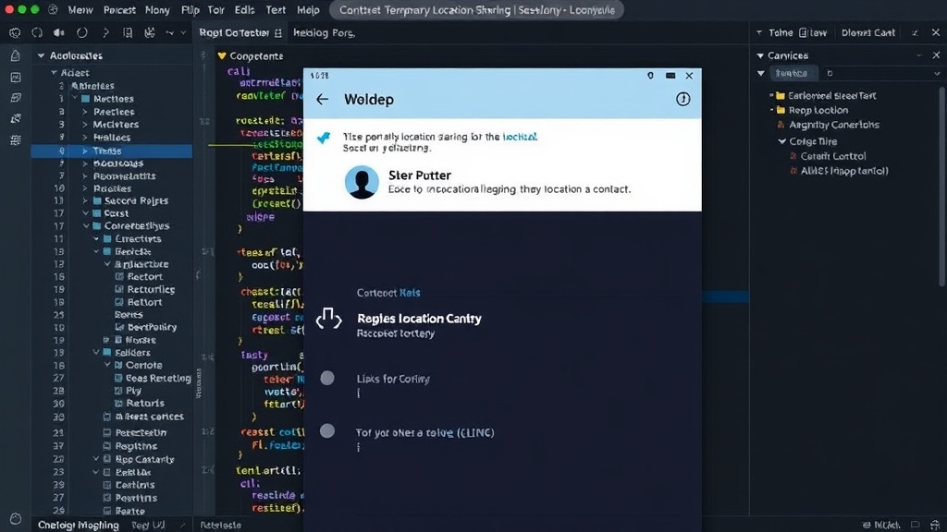Select the Tof yor oner a tolue radio option
947x532 pixels.
[327, 430]
